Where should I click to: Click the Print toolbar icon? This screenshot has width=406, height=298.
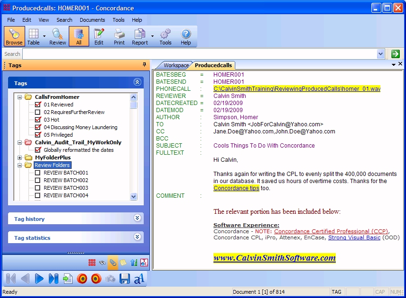[x=119, y=36]
